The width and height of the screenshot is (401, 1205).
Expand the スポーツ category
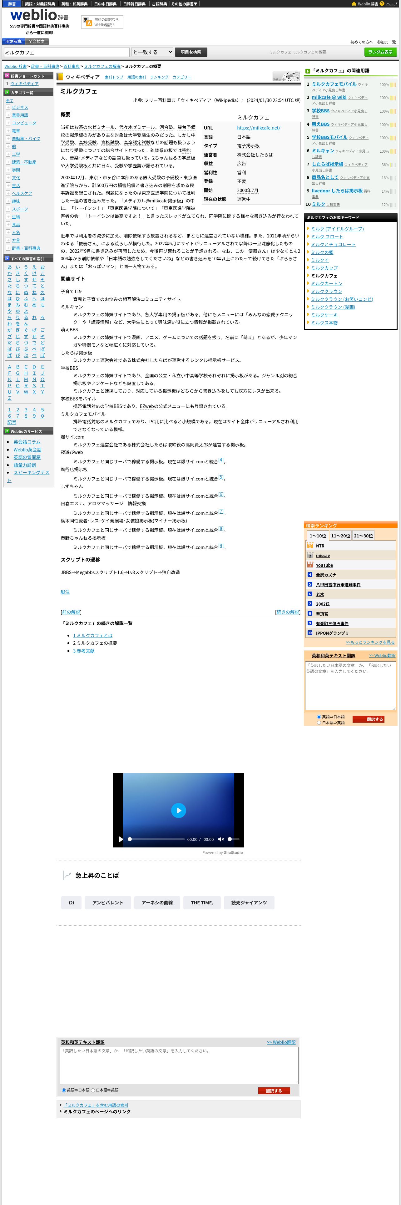(x=8, y=209)
